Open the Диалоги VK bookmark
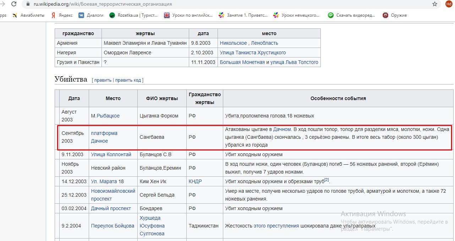This screenshot has width=455, height=241. click(91, 15)
